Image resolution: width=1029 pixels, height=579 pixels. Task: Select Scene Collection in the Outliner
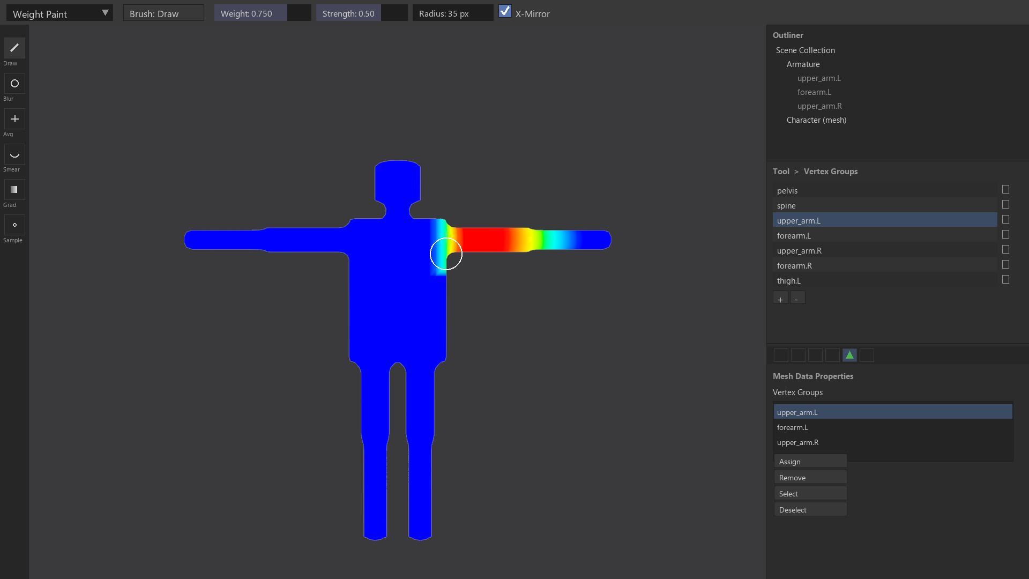tap(805, 50)
